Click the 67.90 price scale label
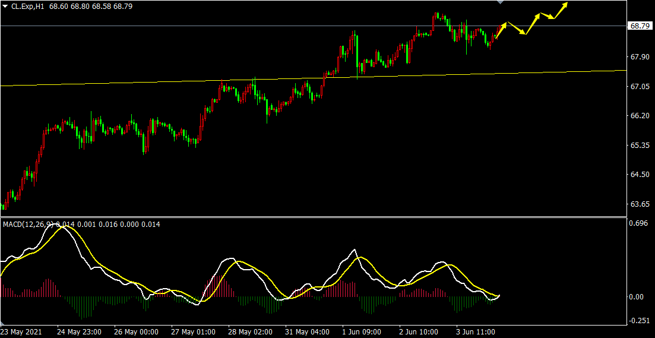 tap(639, 57)
